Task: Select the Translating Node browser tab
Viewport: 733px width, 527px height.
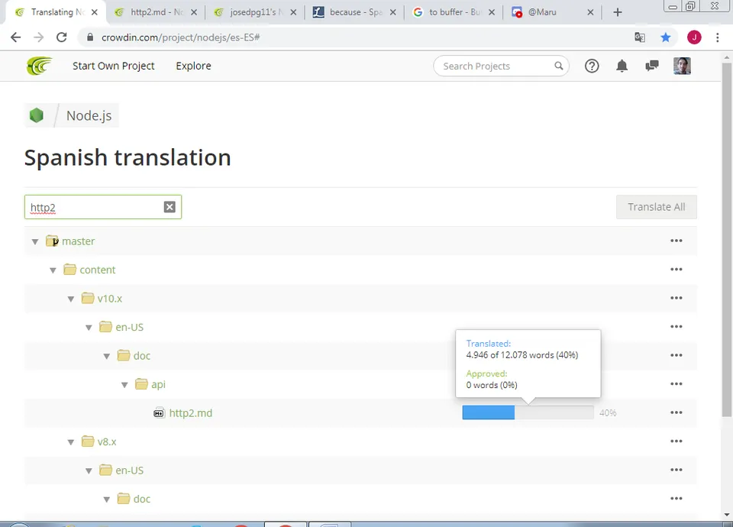Action: (55, 12)
